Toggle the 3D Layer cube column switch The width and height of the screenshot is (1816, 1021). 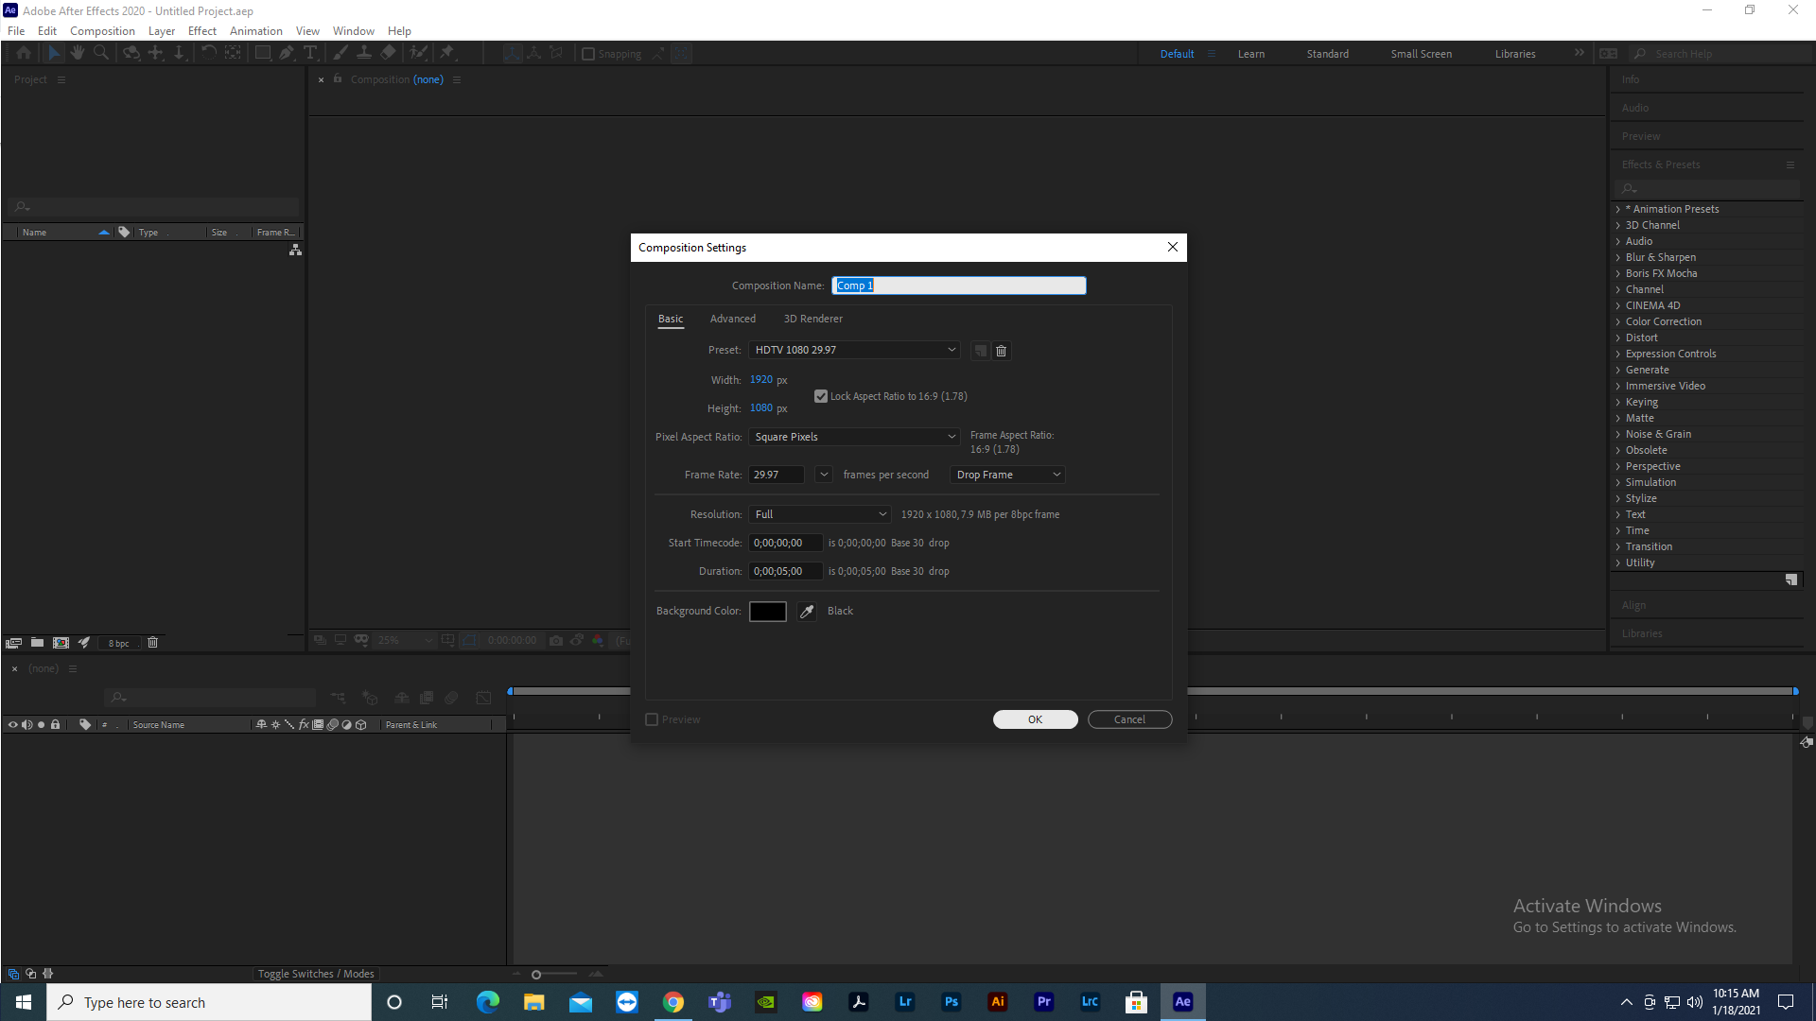pos(360,725)
